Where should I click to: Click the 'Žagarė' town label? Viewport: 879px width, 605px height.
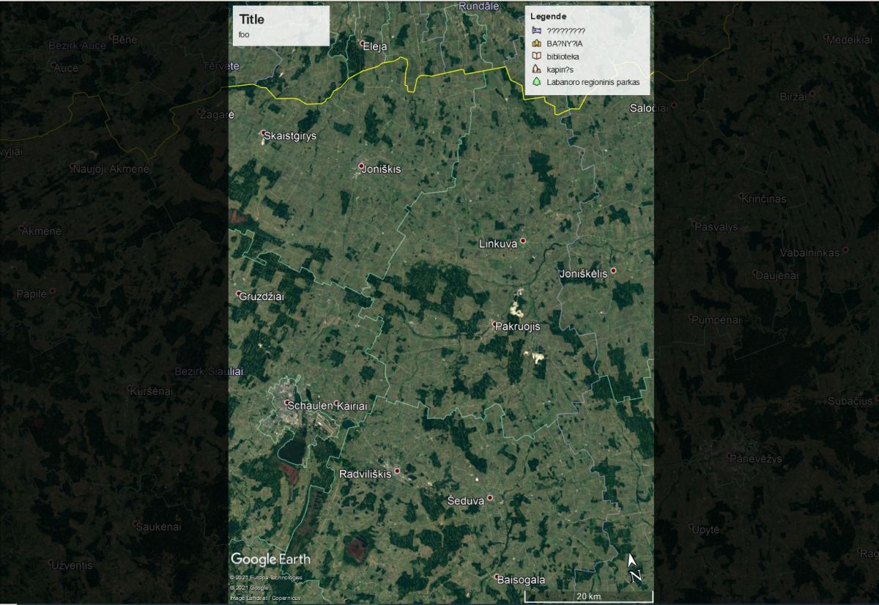[x=217, y=114]
